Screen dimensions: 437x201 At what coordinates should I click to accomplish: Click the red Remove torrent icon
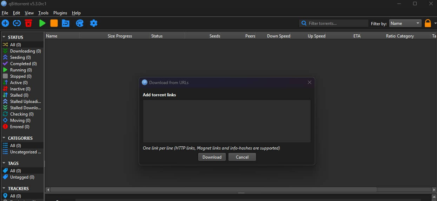(28, 23)
